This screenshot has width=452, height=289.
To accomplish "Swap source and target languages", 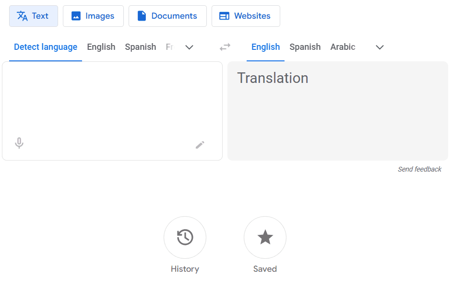I will tap(225, 47).
